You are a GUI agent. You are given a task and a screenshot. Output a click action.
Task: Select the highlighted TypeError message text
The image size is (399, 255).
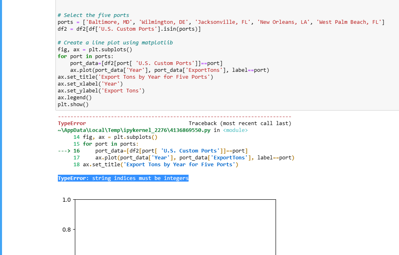(x=122, y=178)
